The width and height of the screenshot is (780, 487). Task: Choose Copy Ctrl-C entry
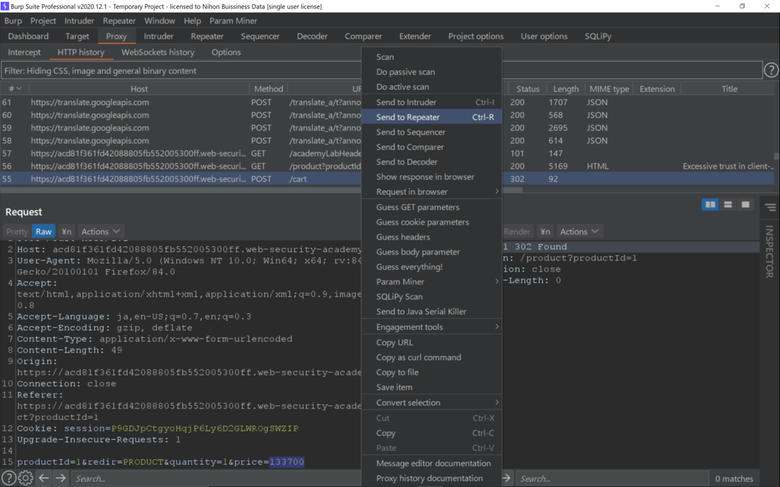tap(431, 432)
